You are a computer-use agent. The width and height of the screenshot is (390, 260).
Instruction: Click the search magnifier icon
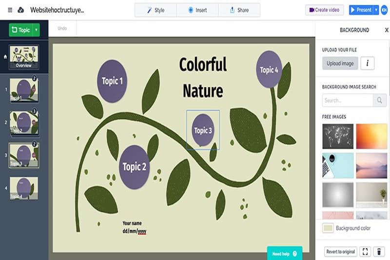(x=380, y=100)
